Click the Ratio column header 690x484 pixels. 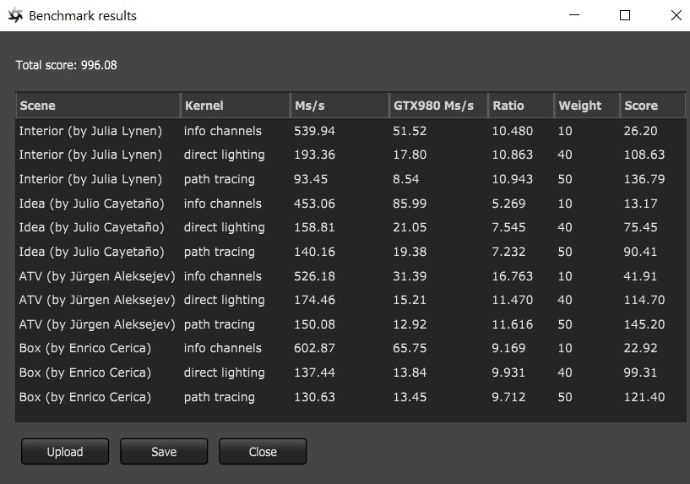(520, 106)
